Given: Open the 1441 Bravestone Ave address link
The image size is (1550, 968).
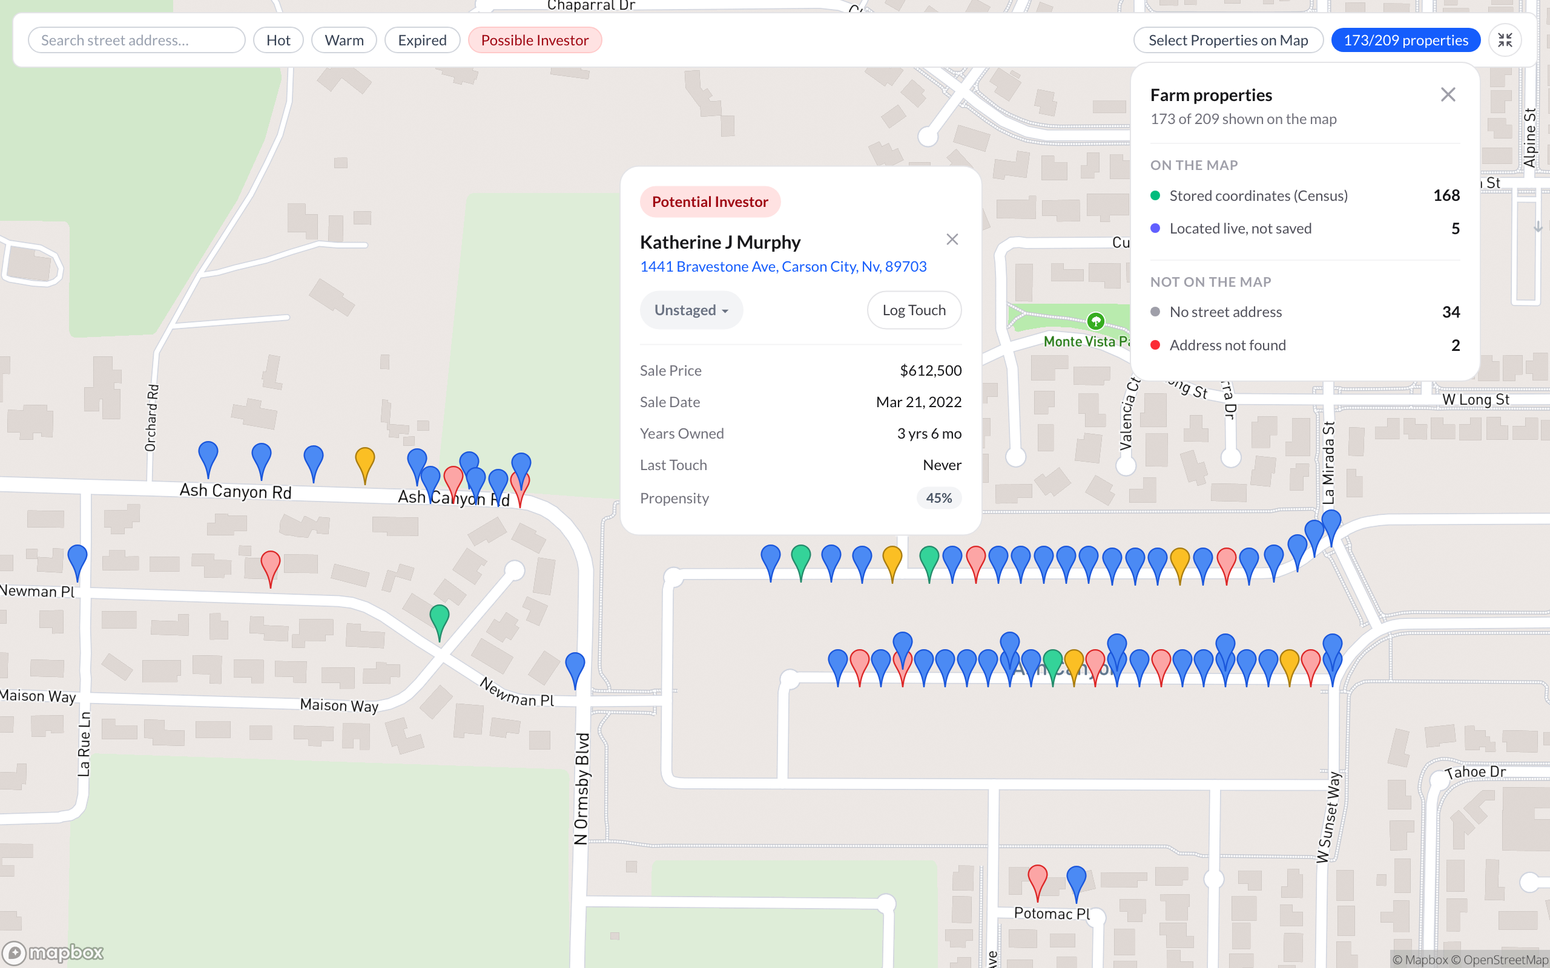Looking at the screenshot, I should [783, 266].
